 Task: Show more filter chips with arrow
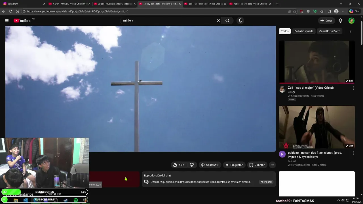(x=350, y=31)
